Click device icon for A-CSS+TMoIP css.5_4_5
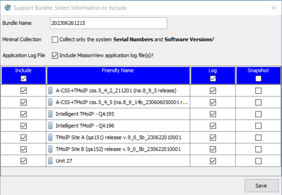The width and height of the screenshot is (282, 195). [50, 102]
